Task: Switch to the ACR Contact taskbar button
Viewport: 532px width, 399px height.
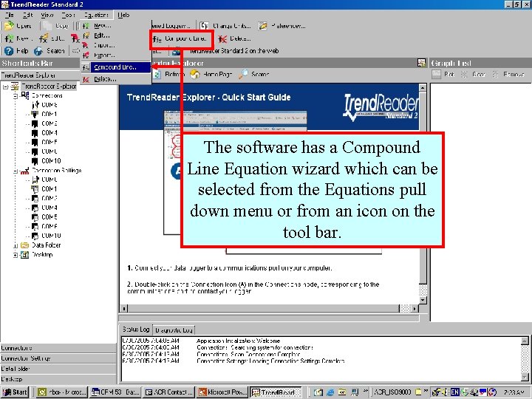Action: 168,392
